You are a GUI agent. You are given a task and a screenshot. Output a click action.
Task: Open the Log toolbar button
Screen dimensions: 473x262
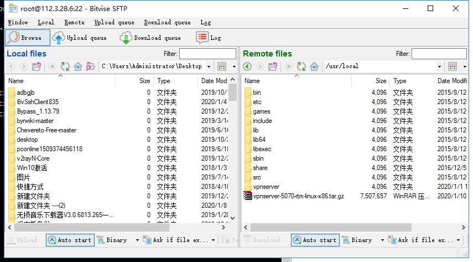209,38
